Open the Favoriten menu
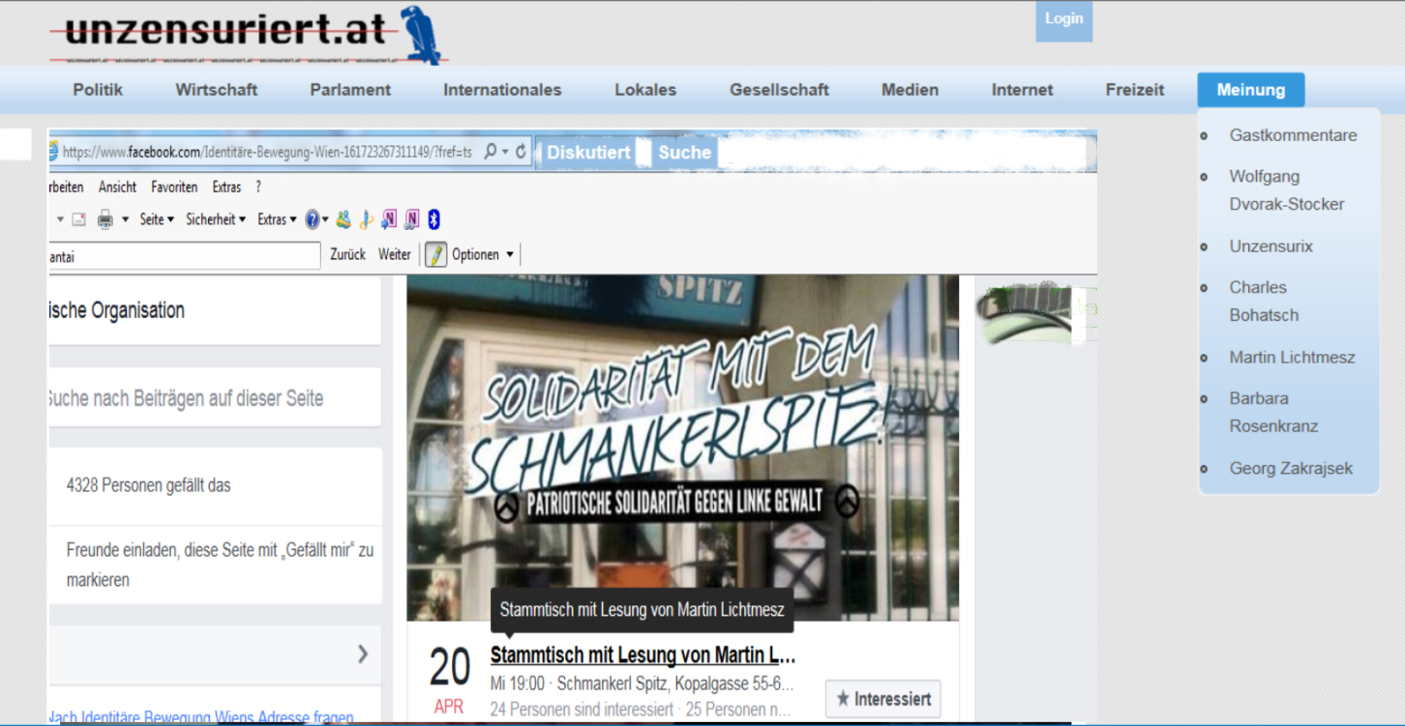The height and width of the screenshot is (726, 1405). (x=174, y=188)
